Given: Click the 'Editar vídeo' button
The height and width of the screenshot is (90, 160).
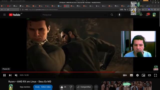Looking at the screenshot, I should click(46, 87).
